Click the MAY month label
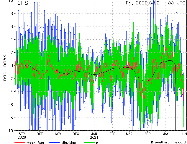 click(x=165, y=134)
